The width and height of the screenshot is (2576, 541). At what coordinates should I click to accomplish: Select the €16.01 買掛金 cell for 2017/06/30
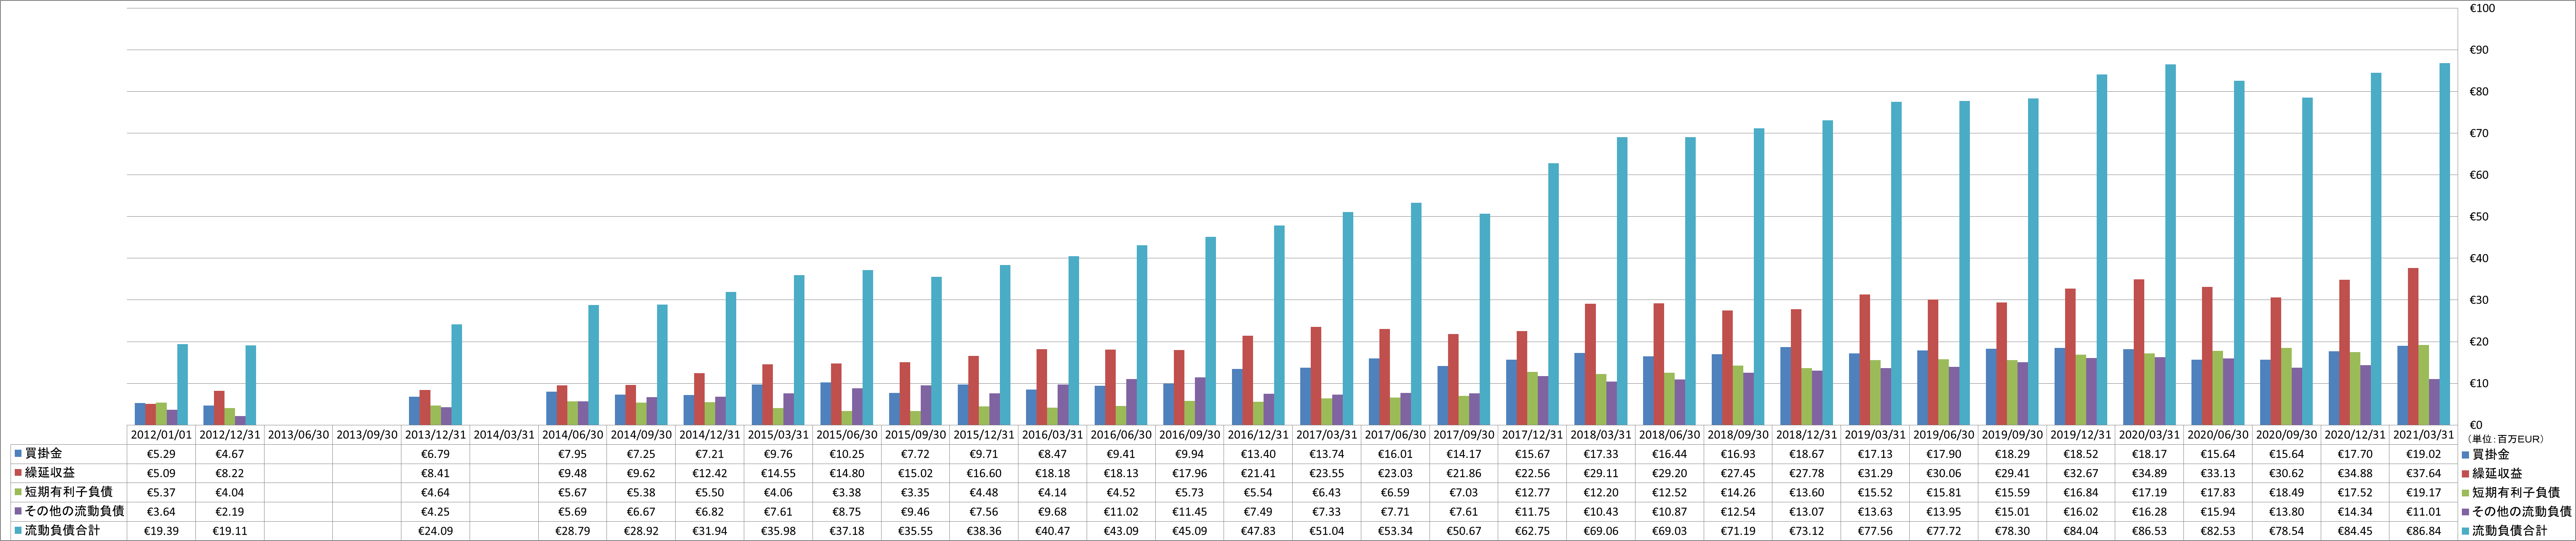[1395, 455]
